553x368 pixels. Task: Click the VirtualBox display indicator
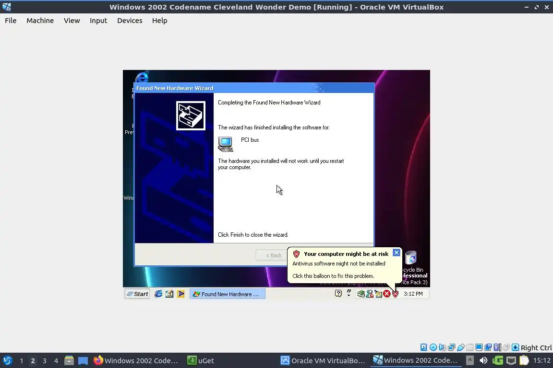[x=479, y=347]
